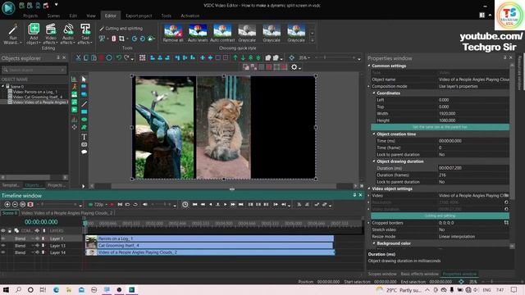525x295 pixels.
Task: Switch to the Scopes window tab
Action: (382, 274)
